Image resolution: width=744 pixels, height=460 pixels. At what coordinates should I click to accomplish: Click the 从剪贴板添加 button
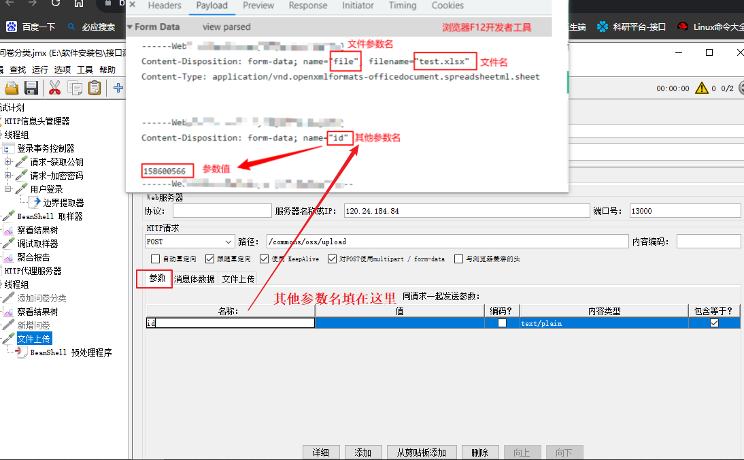point(422,452)
